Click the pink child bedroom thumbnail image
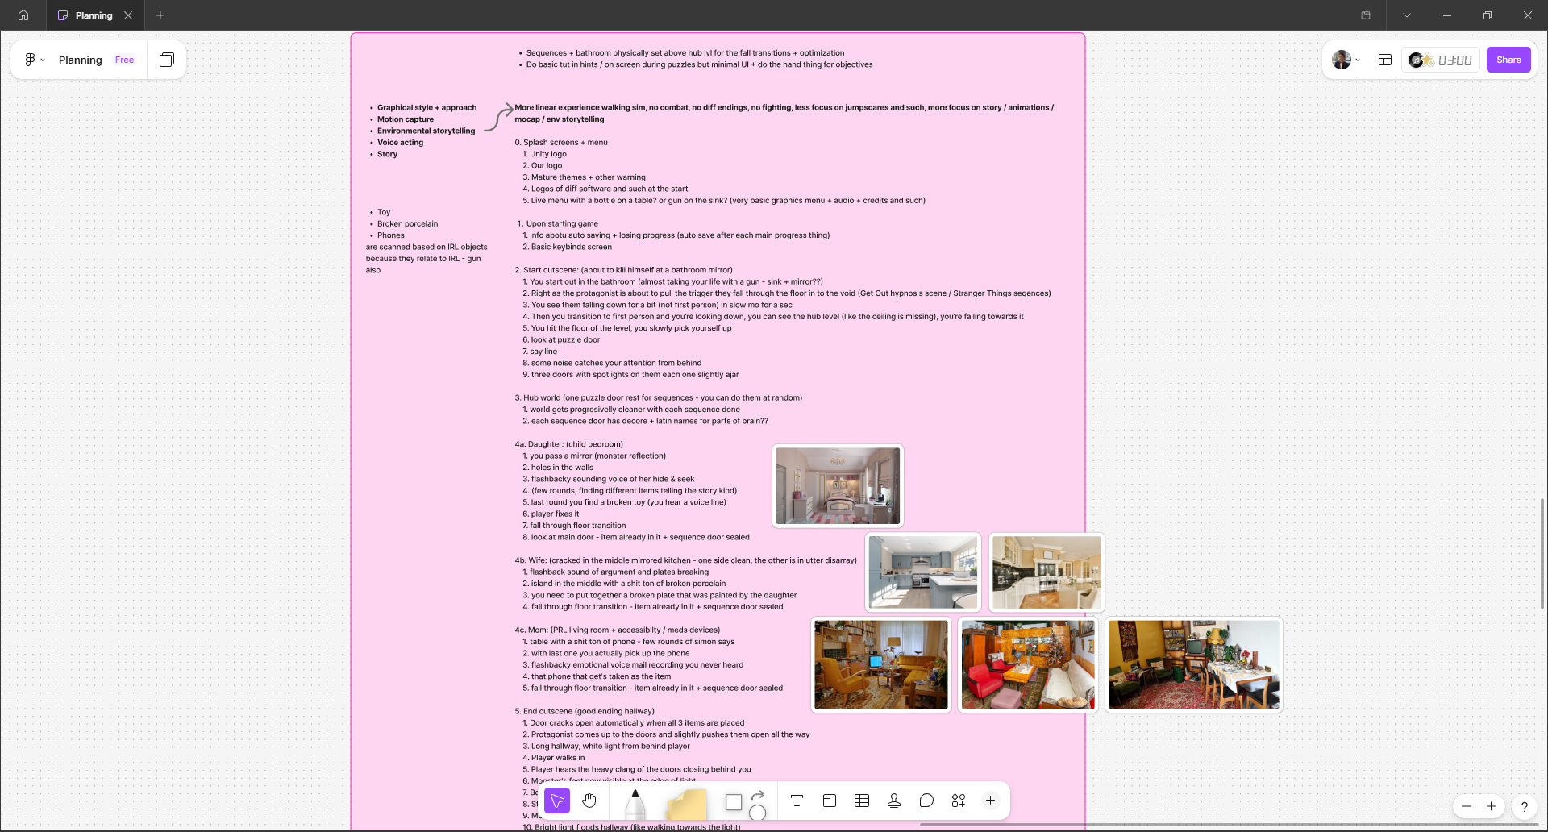Image resolution: width=1548 pixels, height=832 pixels. pyautogui.click(x=837, y=486)
